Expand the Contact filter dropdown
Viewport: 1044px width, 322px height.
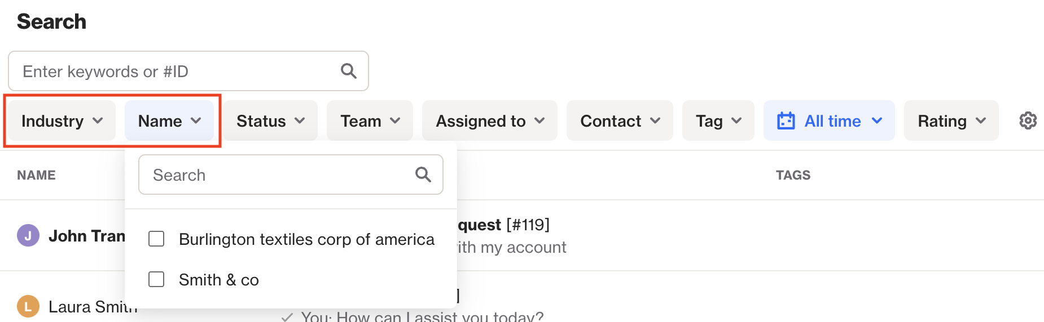620,120
